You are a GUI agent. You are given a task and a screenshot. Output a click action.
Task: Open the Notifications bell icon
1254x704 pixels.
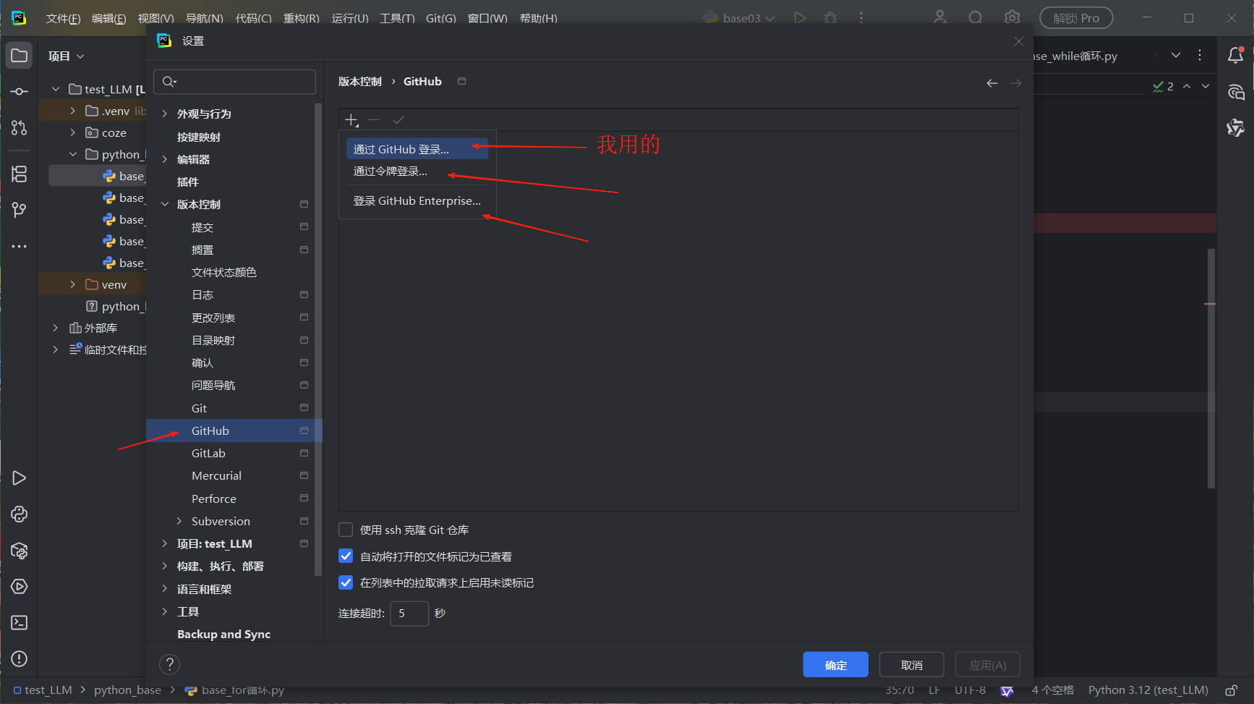click(1236, 56)
